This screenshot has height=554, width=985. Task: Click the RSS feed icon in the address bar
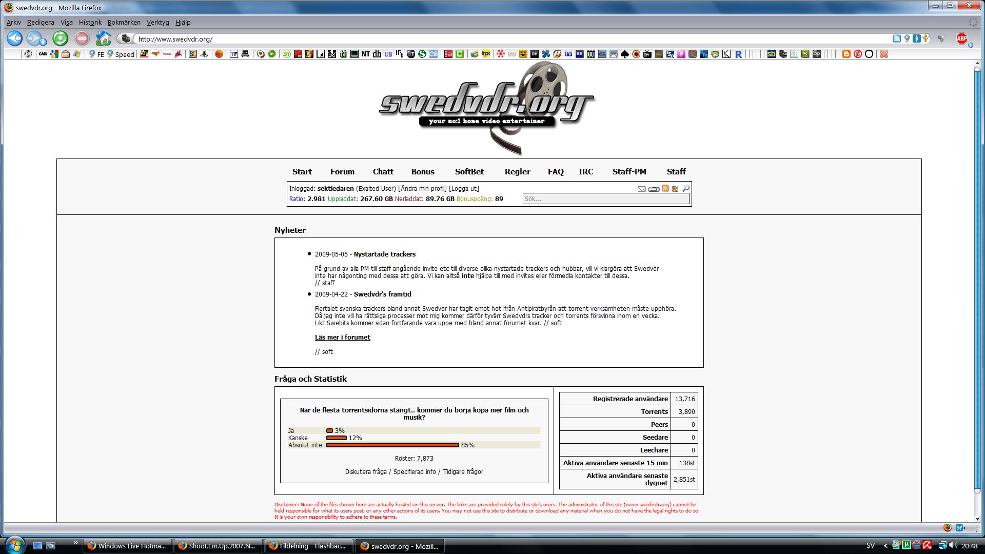pyautogui.click(x=896, y=38)
